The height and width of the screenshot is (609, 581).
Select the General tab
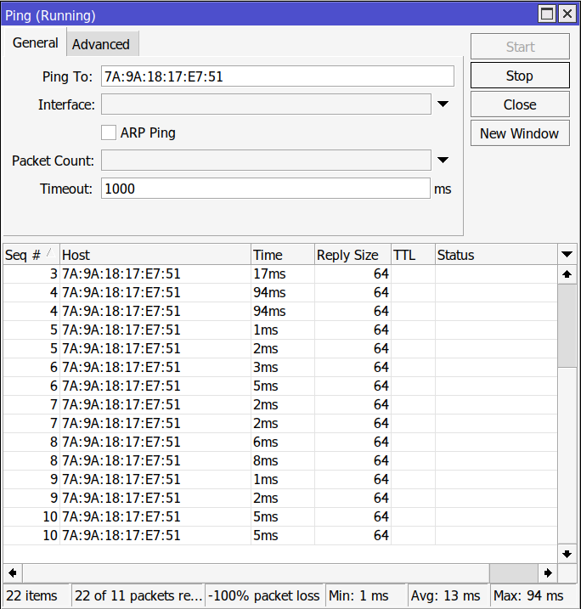click(36, 43)
